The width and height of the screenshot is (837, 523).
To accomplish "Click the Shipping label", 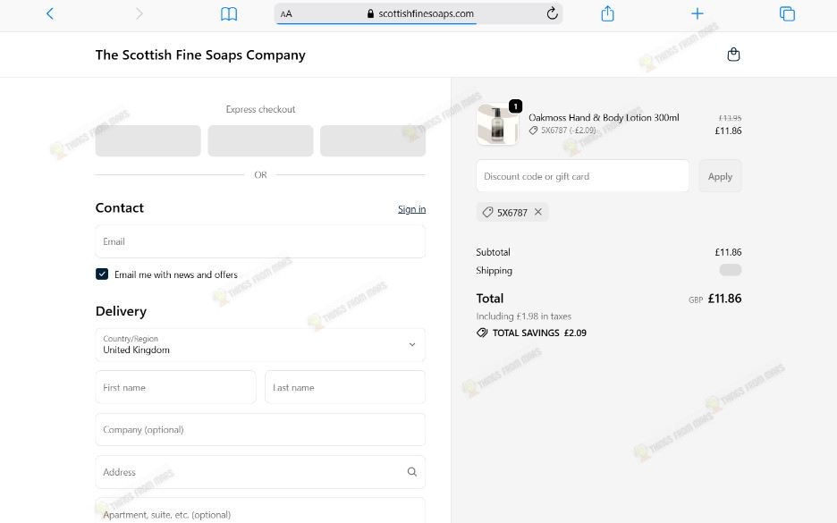I will [494, 271].
